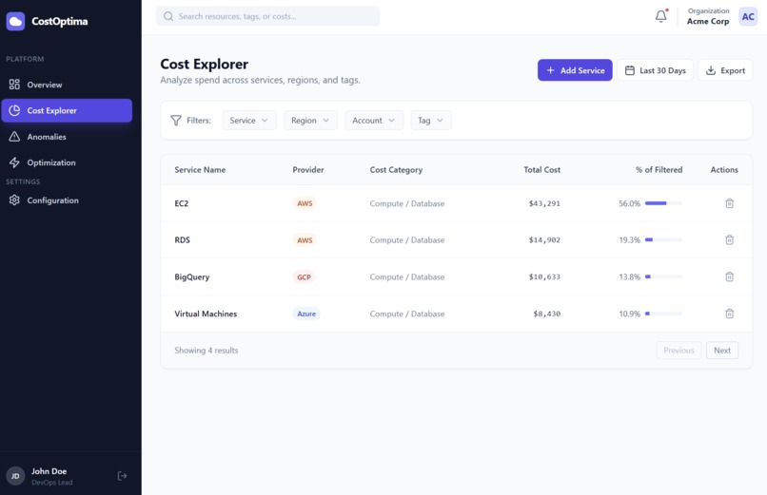Click the Next pagination button
The width and height of the screenshot is (767, 495).
[722, 350]
